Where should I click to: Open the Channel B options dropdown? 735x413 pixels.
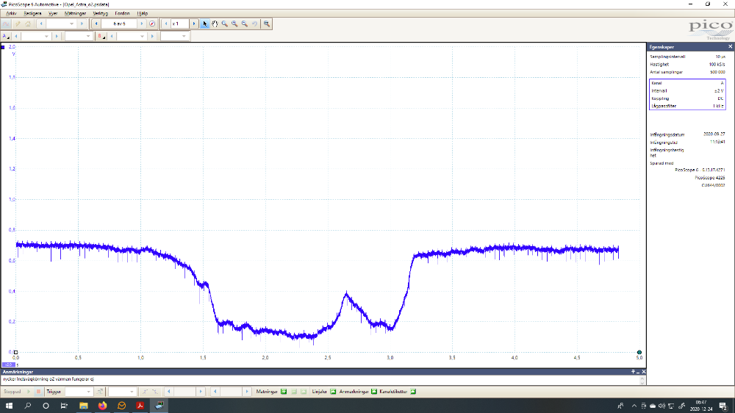(100, 36)
